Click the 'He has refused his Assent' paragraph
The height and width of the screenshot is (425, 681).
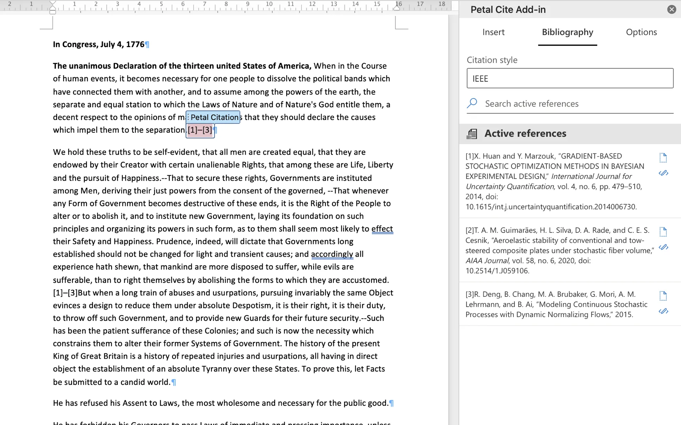221,403
